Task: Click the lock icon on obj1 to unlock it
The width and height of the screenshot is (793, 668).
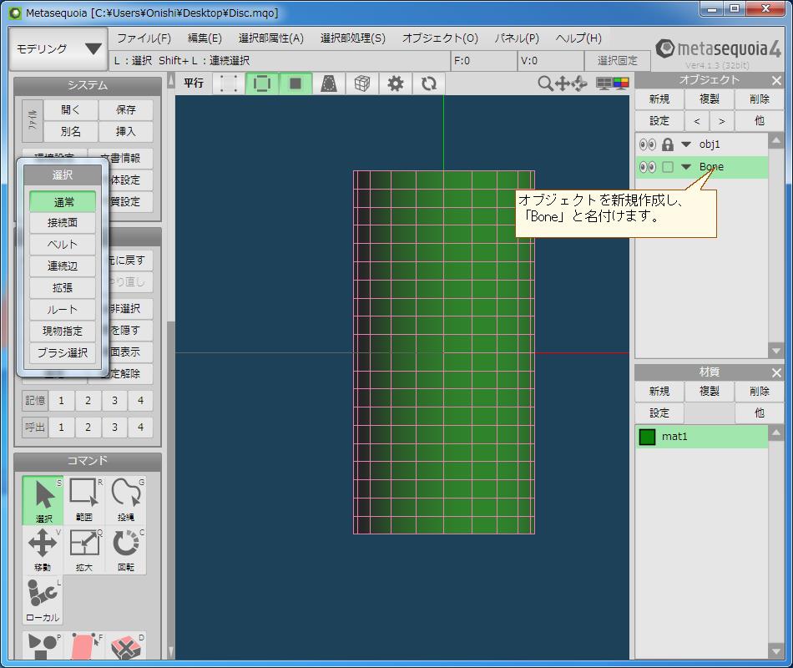Action: tap(668, 144)
